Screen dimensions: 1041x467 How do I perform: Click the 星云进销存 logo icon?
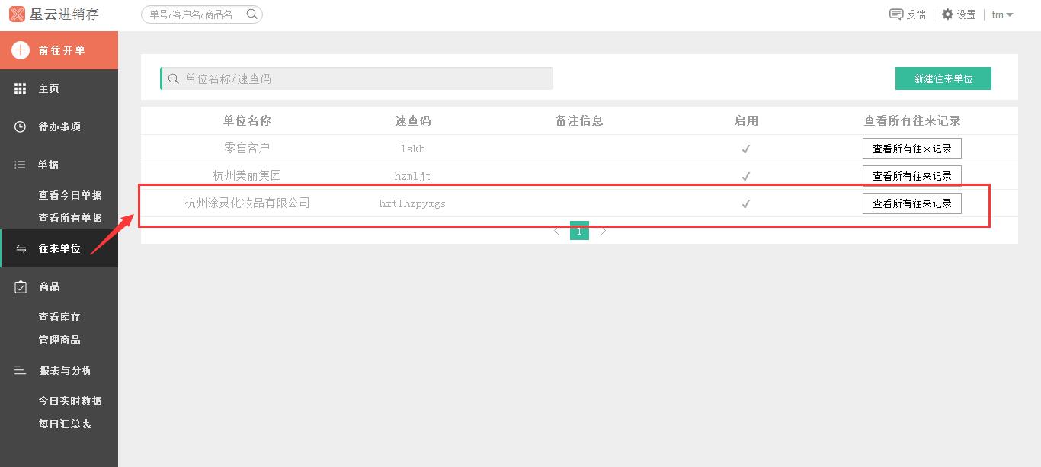tap(17, 14)
